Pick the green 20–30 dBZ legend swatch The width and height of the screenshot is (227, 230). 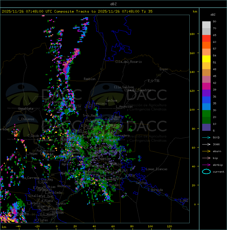[206, 114]
